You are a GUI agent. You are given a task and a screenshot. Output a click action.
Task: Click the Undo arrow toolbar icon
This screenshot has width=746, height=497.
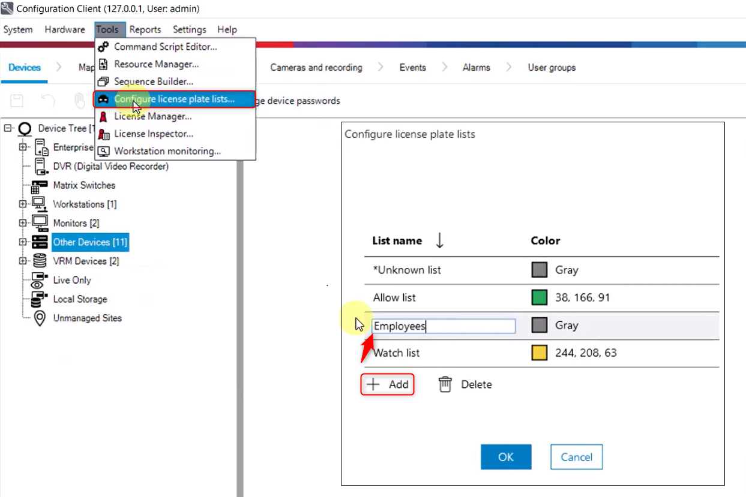tap(48, 101)
